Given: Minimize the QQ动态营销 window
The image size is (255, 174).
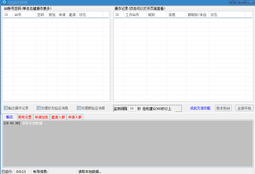Looking at the screenshot, I should (x=233, y=2).
